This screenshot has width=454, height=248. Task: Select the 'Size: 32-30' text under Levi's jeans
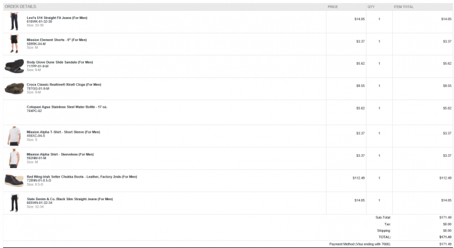click(x=35, y=25)
